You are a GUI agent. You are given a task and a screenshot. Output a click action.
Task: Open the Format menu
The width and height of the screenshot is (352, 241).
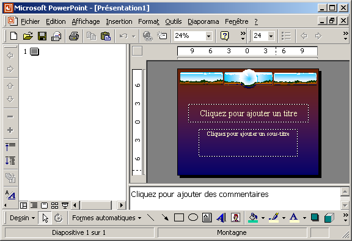pyautogui.click(x=148, y=21)
